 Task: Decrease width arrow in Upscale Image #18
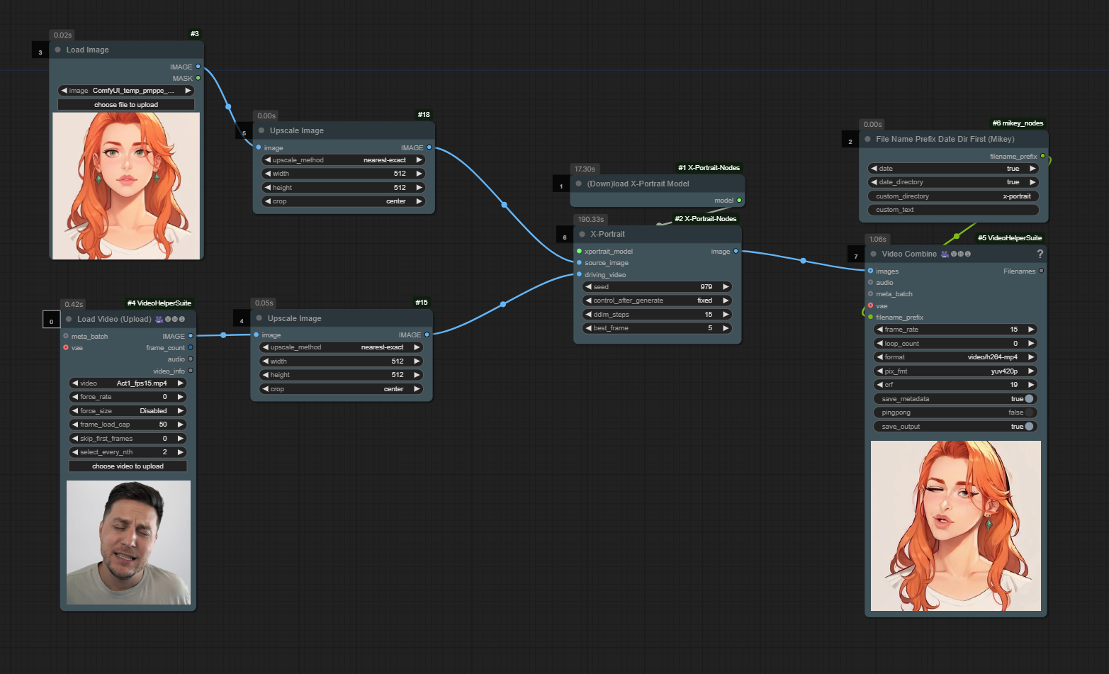coord(267,174)
